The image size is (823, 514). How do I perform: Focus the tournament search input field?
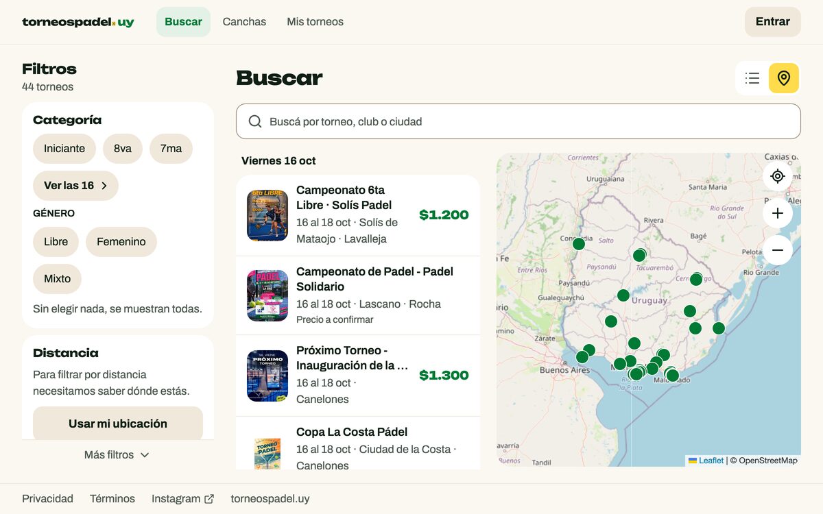click(x=518, y=121)
